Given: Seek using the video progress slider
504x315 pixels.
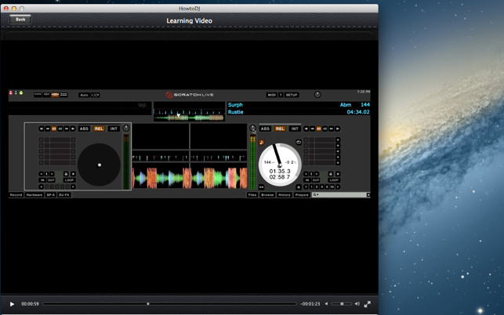Looking at the screenshot, I should pyautogui.click(x=169, y=304).
